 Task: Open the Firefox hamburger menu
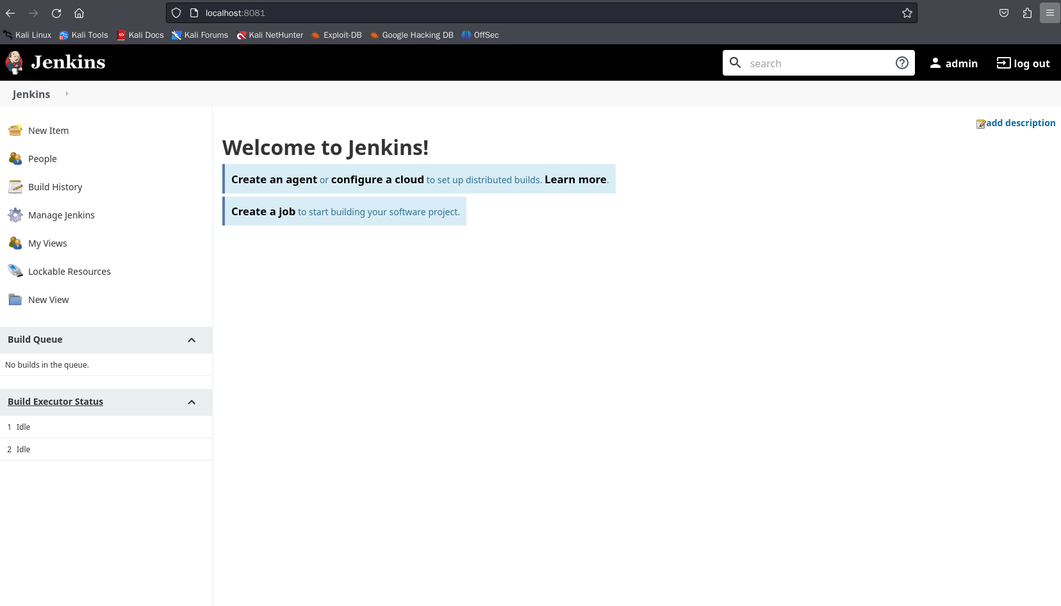click(1050, 13)
